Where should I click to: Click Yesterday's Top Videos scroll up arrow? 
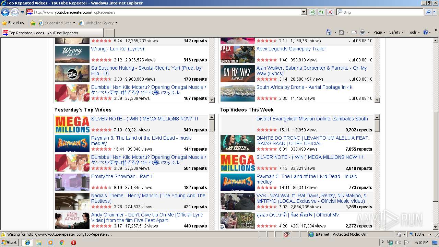coord(212,117)
